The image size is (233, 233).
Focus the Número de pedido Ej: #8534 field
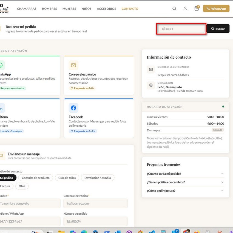point(95,221)
